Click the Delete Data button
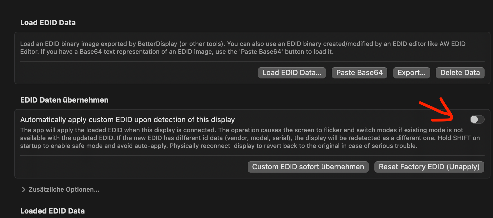Screen dimensions: 493x218 460,73
